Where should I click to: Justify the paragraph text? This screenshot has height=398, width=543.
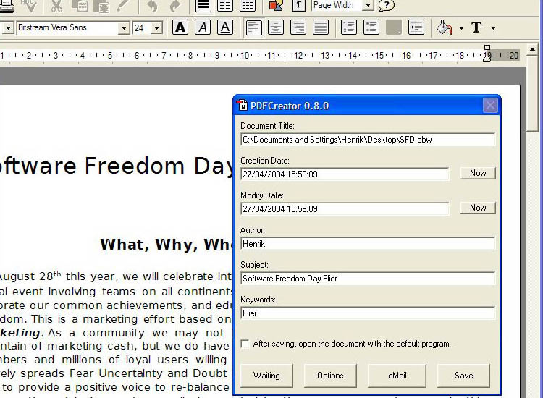point(320,28)
